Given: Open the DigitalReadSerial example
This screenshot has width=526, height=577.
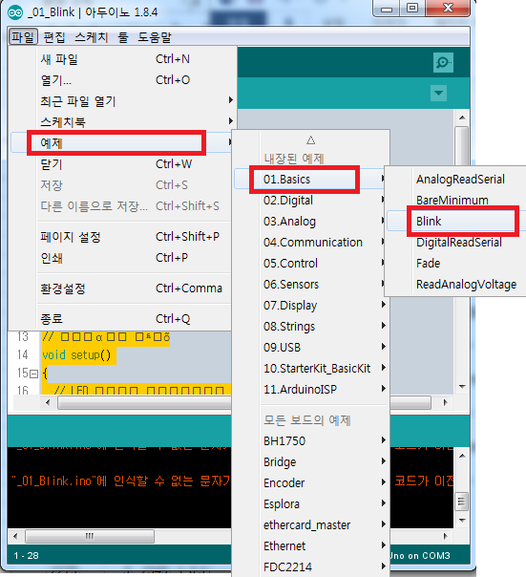Looking at the screenshot, I should (x=456, y=242).
